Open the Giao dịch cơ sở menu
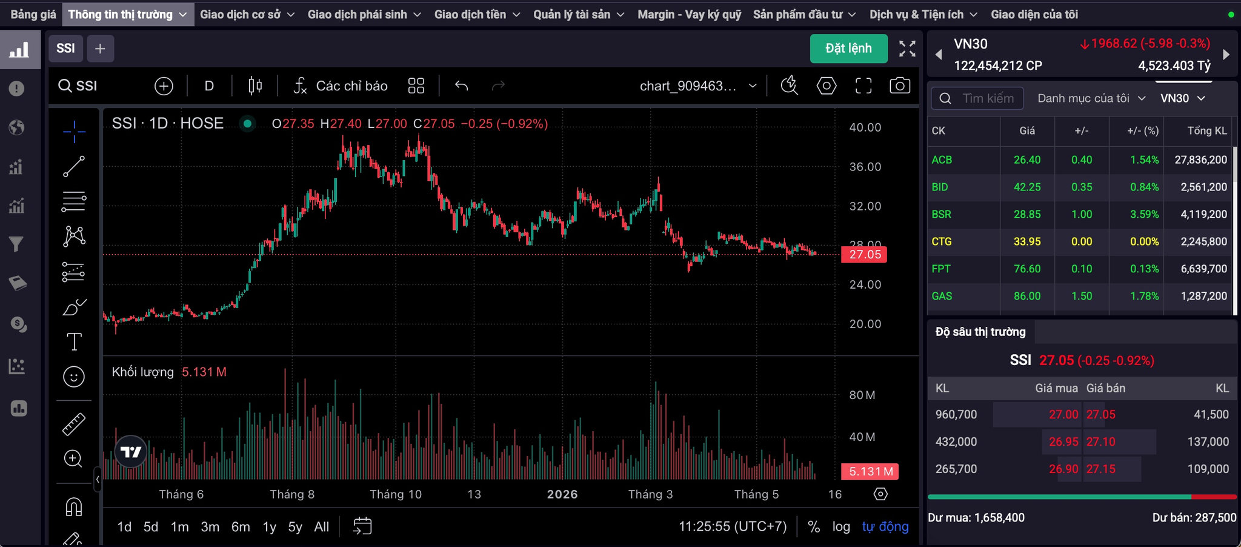Screen dimensions: 1241x547 click(x=247, y=14)
